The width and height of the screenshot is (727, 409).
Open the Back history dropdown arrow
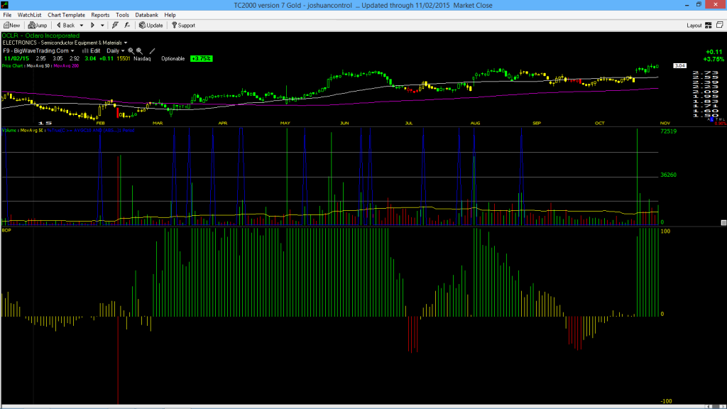(x=82, y=26)
